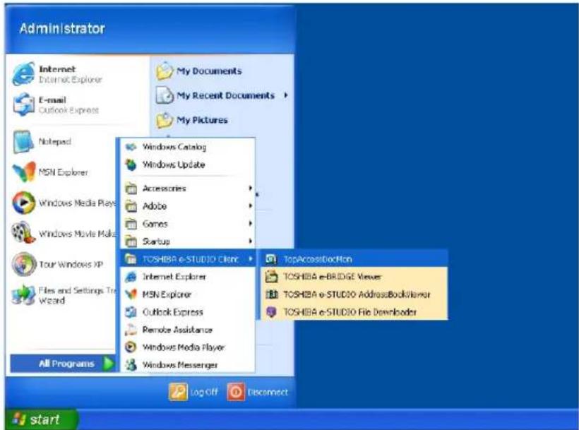Open the Files and Settings Transfer Wizard icon
Image resolution: width=579 pixels, height=430 pixels.
pyautogui.click(x=23, y=295)
